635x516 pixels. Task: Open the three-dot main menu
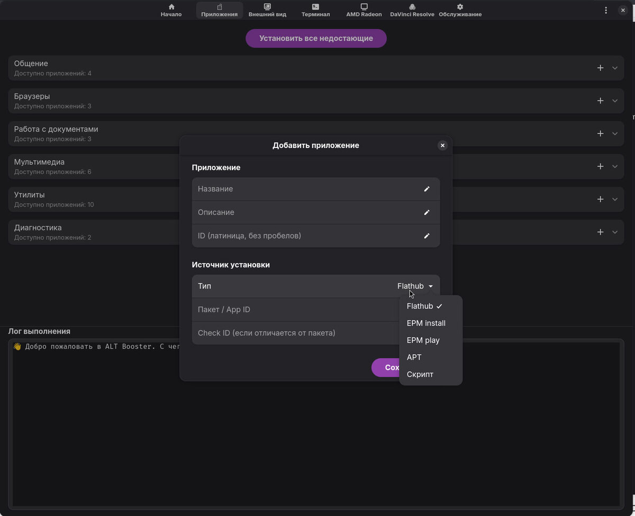606,10
